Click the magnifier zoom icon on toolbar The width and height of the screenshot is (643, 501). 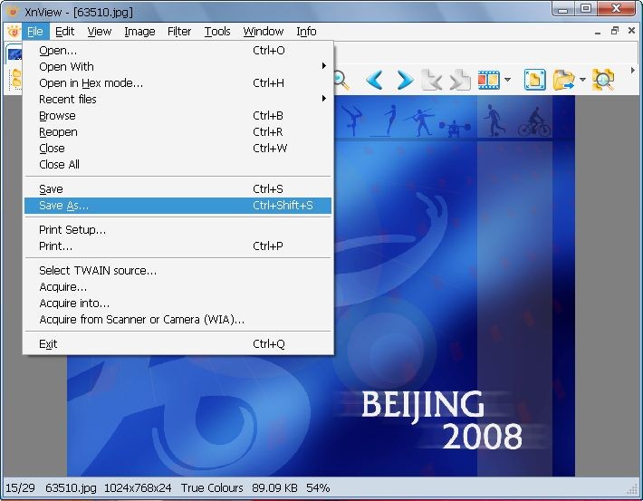(x=341, y=80)
